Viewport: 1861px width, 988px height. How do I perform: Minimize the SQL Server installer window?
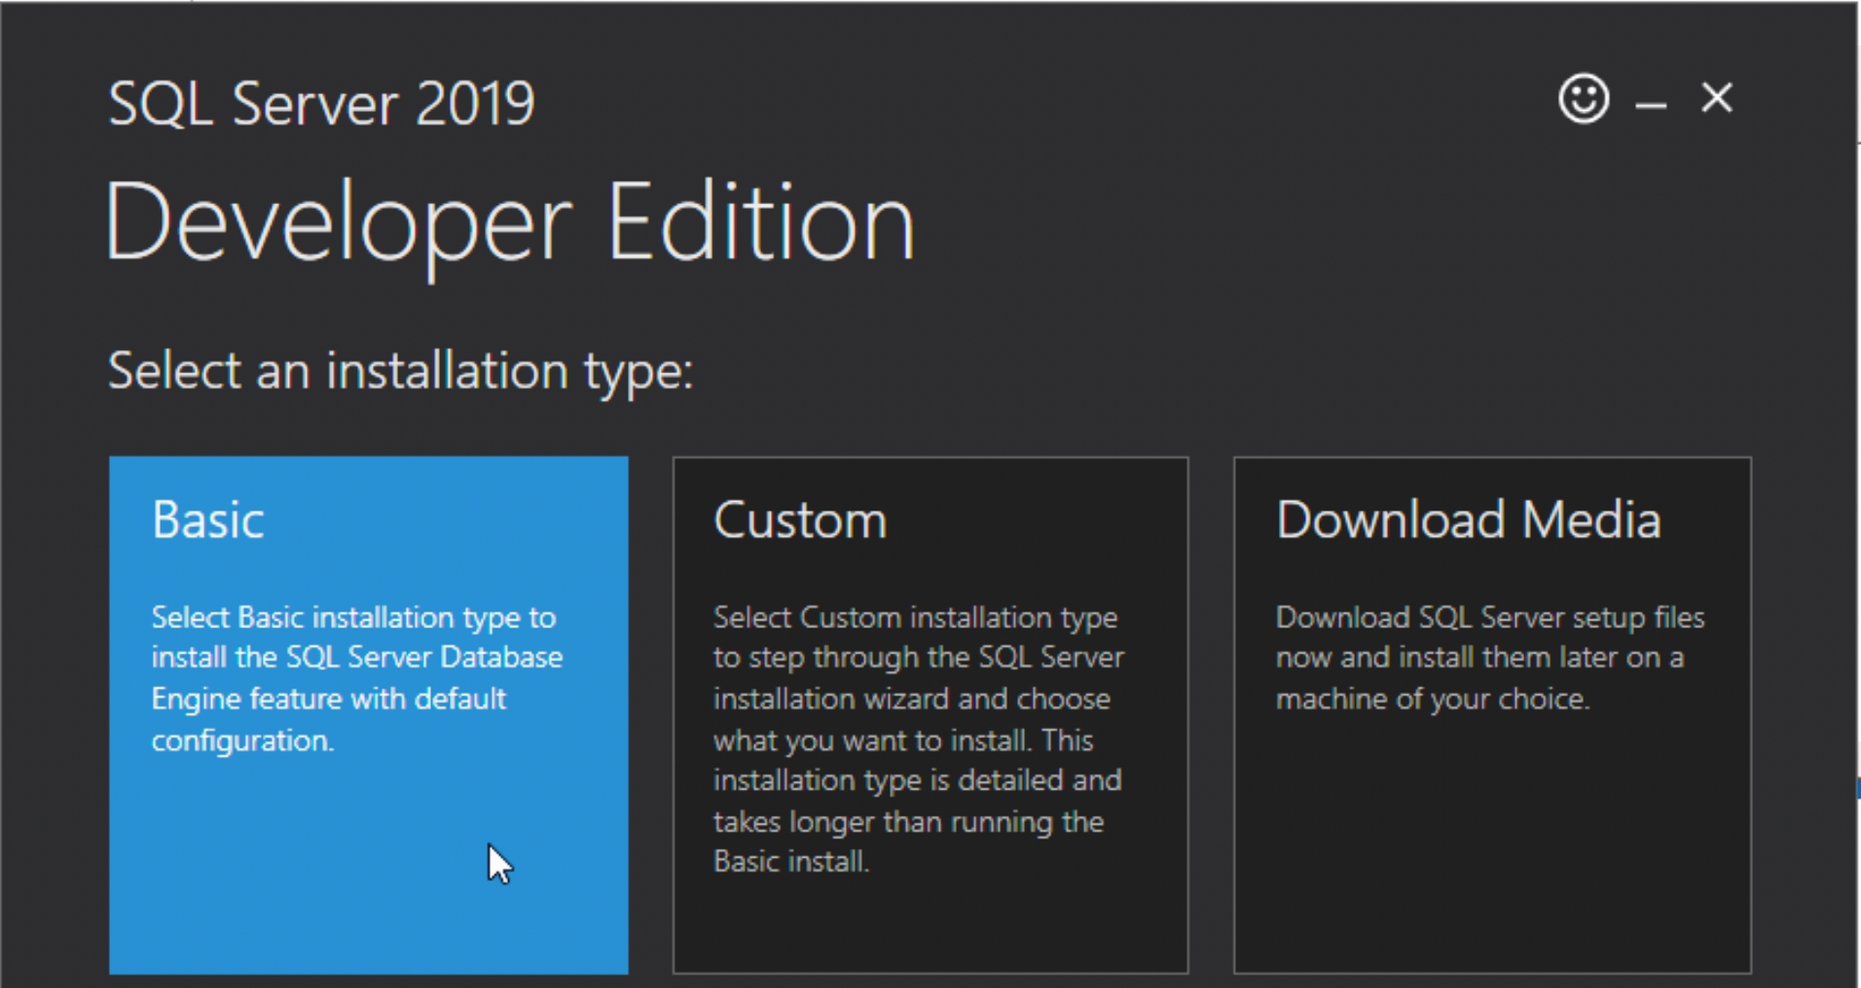coord(1651,102)
